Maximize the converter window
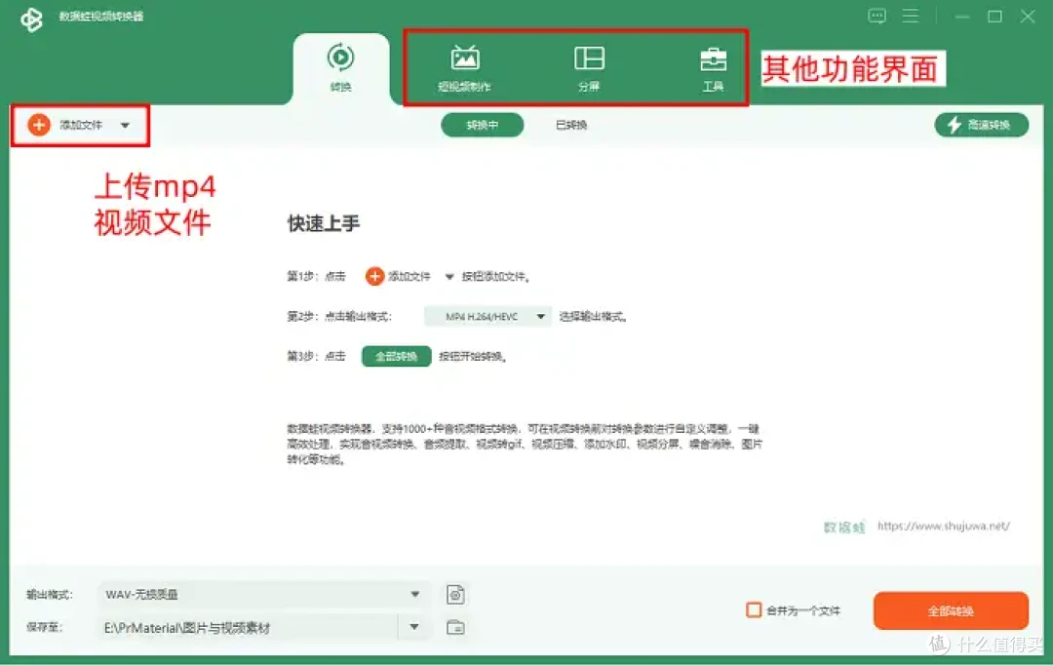This screenshot has width=1053, height=666. [x=994, y=17]
